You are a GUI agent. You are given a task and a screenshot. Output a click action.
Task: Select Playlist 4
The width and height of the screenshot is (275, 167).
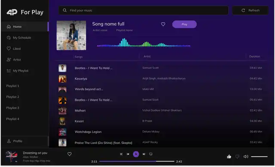pos(12,119)
